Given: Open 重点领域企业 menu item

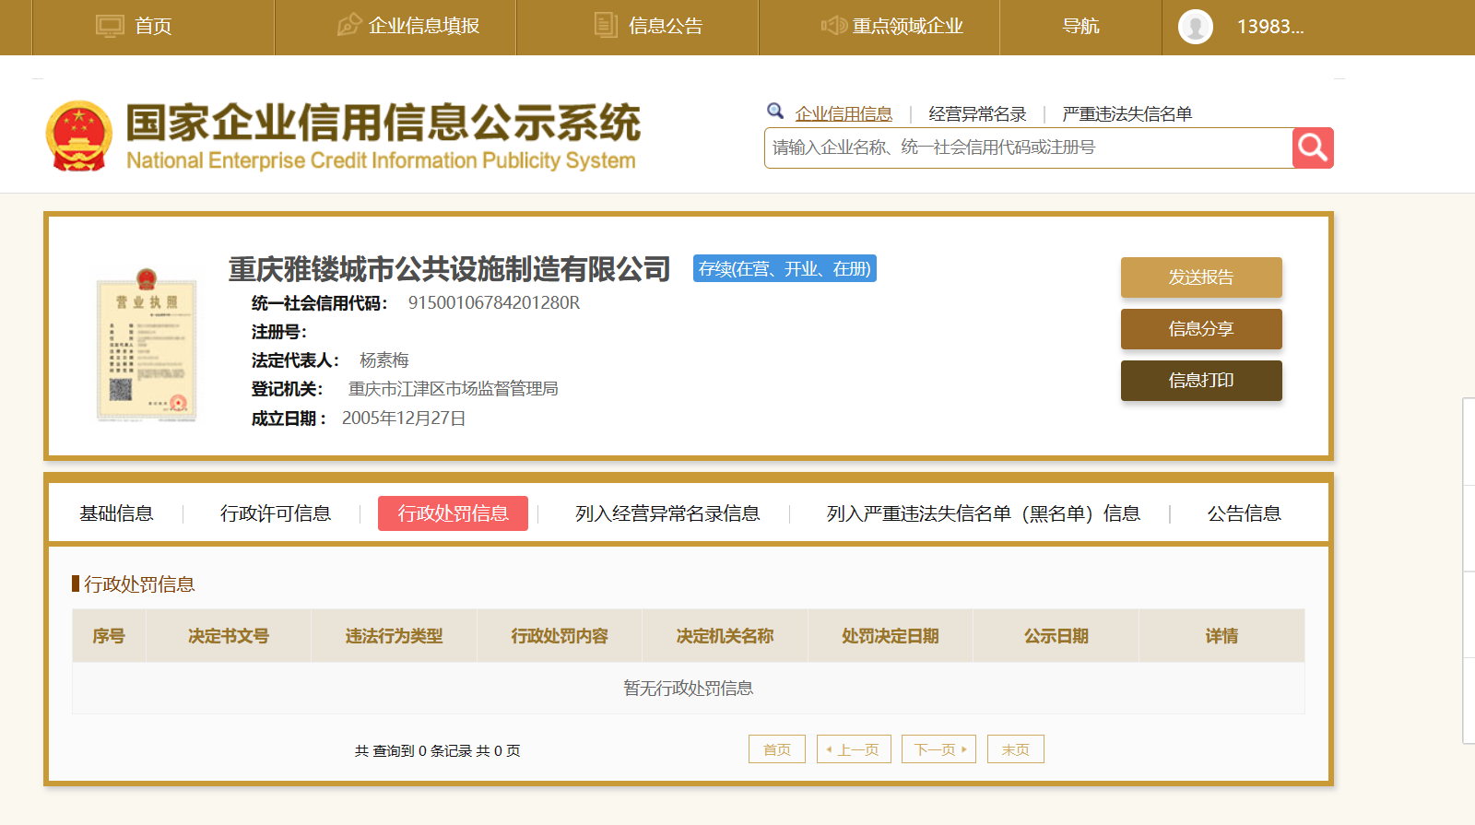Looking at the screenshot, I should [x=908, y=26].
